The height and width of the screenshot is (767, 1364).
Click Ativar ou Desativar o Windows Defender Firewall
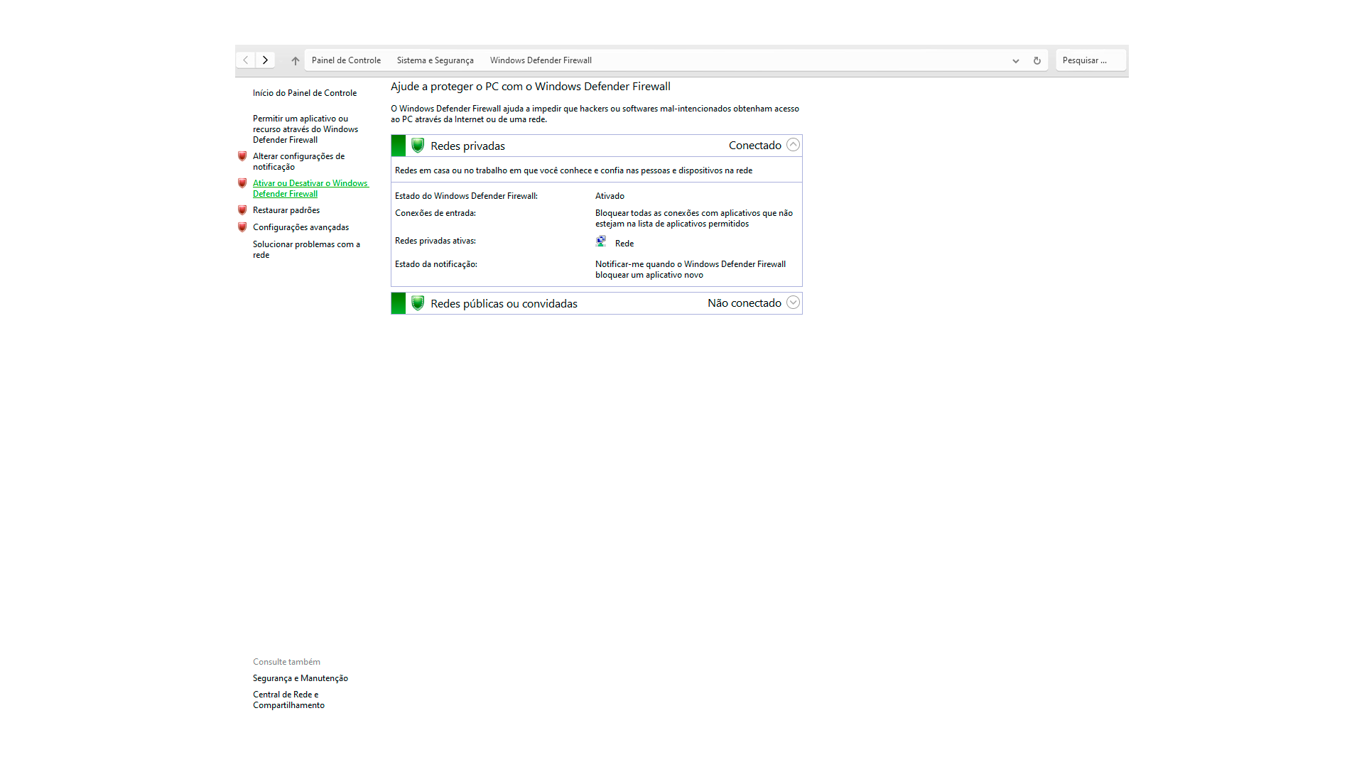(x=310, y=188)
